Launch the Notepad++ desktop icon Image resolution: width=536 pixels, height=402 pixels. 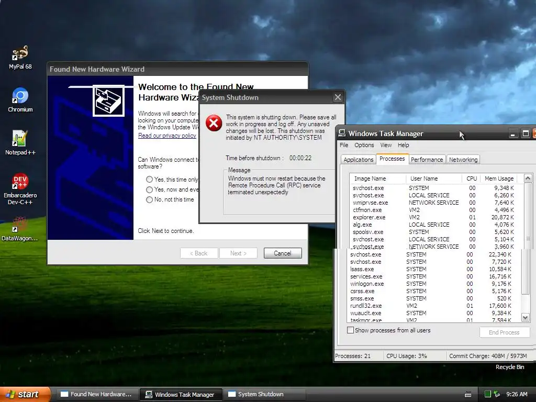[20, 142]
